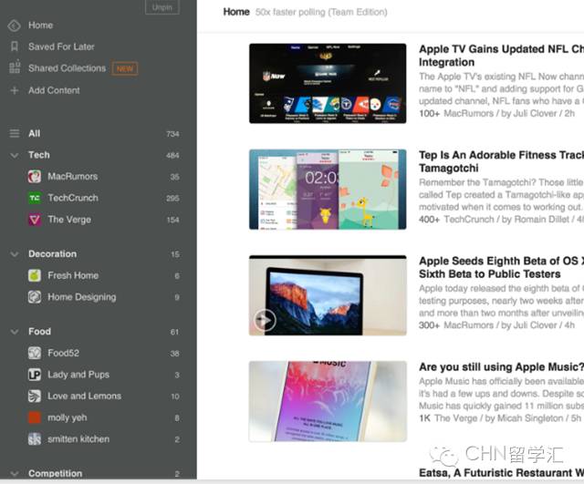
Task: Open 'Tep Is An Adorable Fitness' headline
Action: 501,161
